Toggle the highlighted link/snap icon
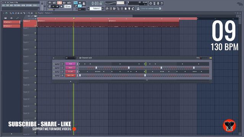The image size is (244, 137). (80, 6)
